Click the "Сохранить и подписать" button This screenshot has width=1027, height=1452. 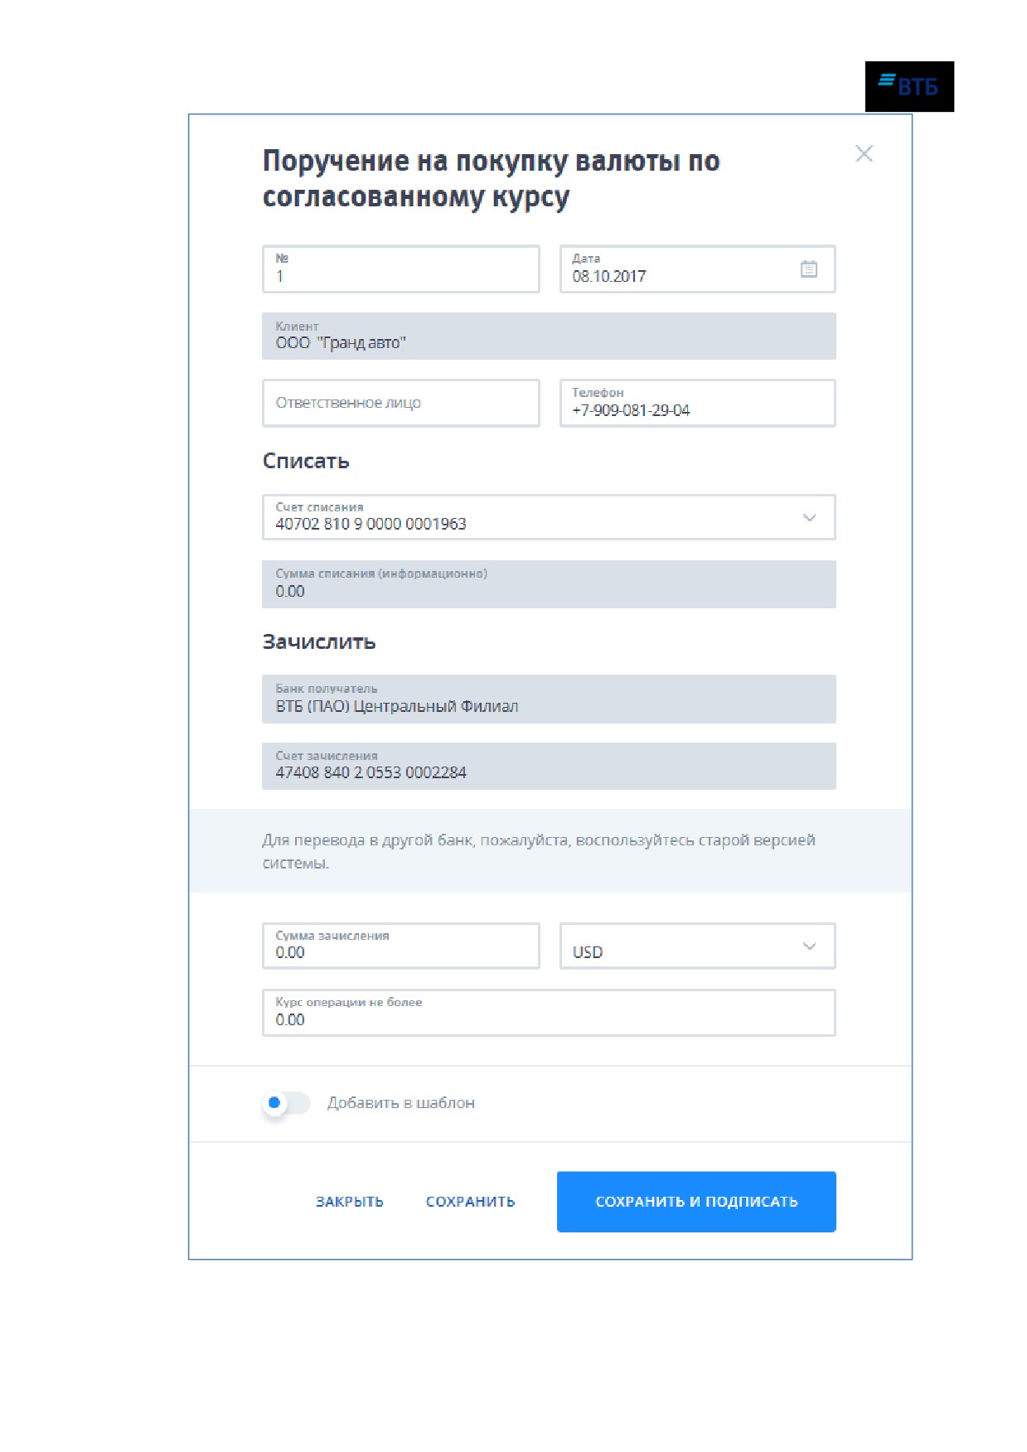(x=696, y=1201)
